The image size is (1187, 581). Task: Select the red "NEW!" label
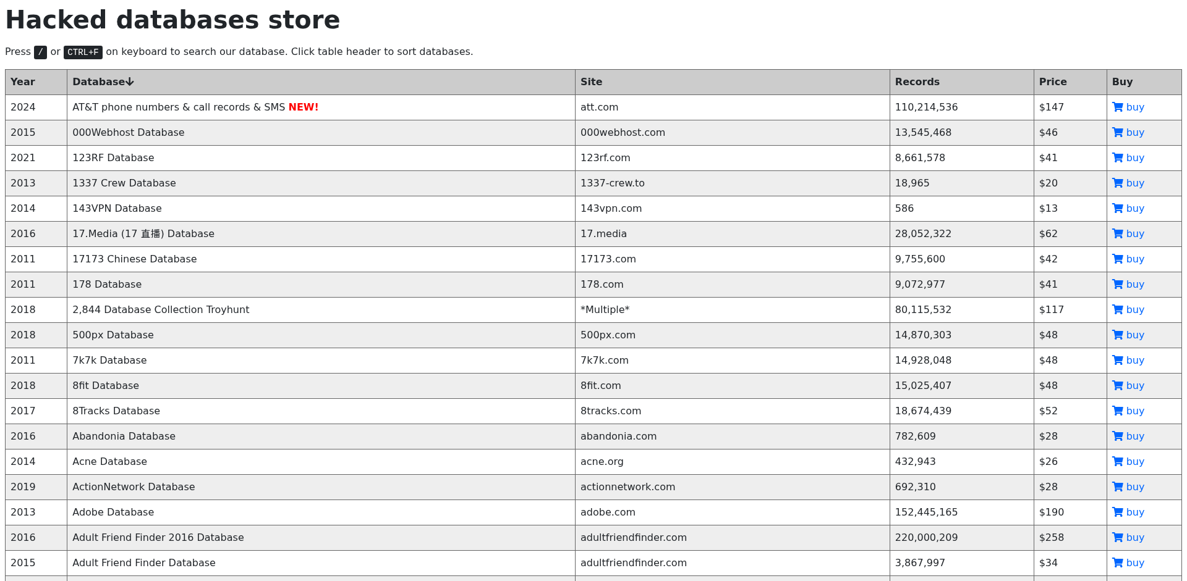(304, 107)
